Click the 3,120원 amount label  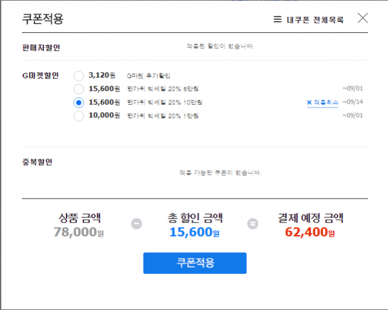(x=102, y=75)
